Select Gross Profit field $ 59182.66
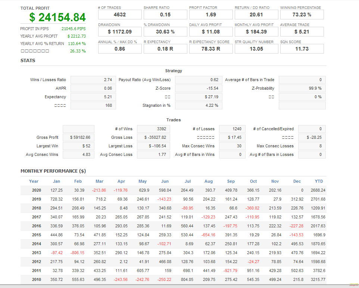Screen dimensions: 359x288 (x=78, y=137)
